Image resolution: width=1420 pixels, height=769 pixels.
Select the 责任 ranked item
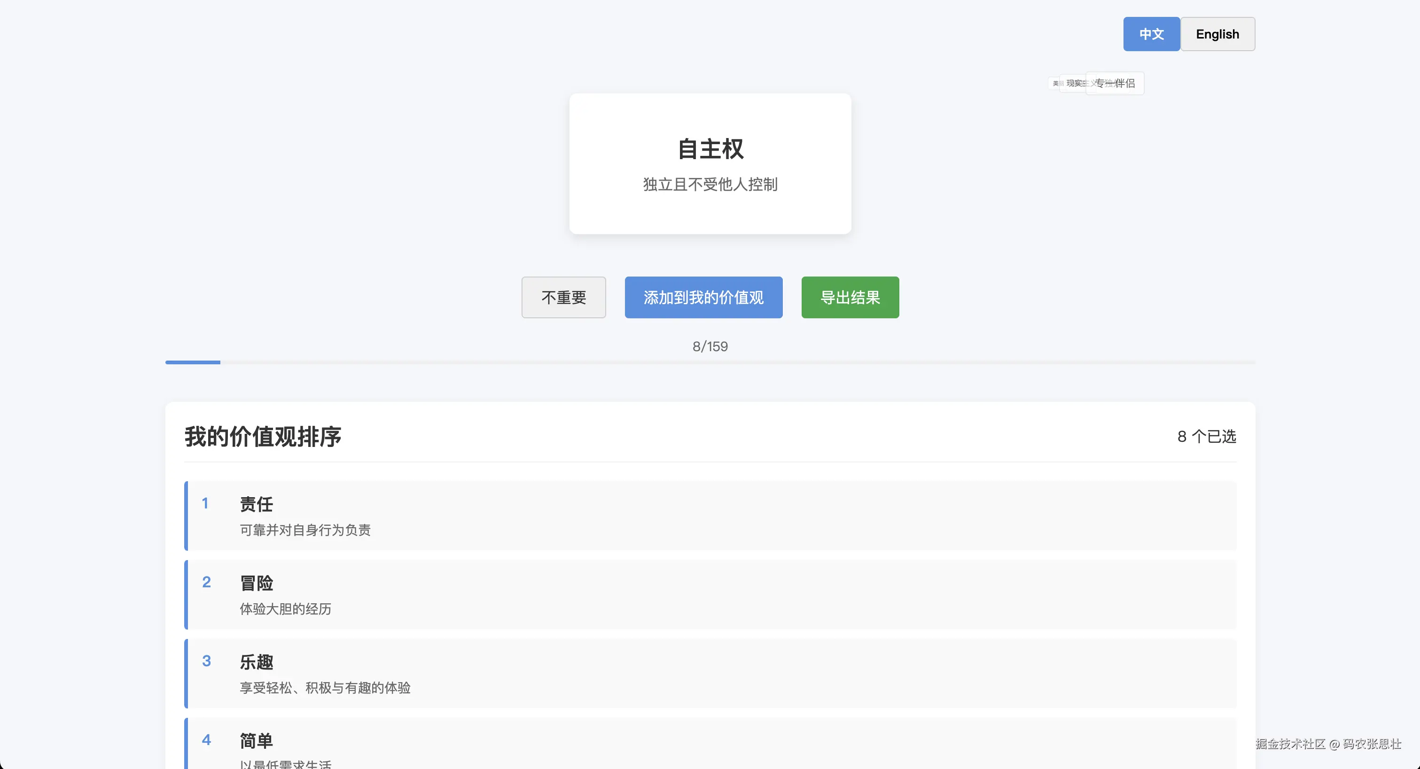pyautogui.click(x=710, y=515)
